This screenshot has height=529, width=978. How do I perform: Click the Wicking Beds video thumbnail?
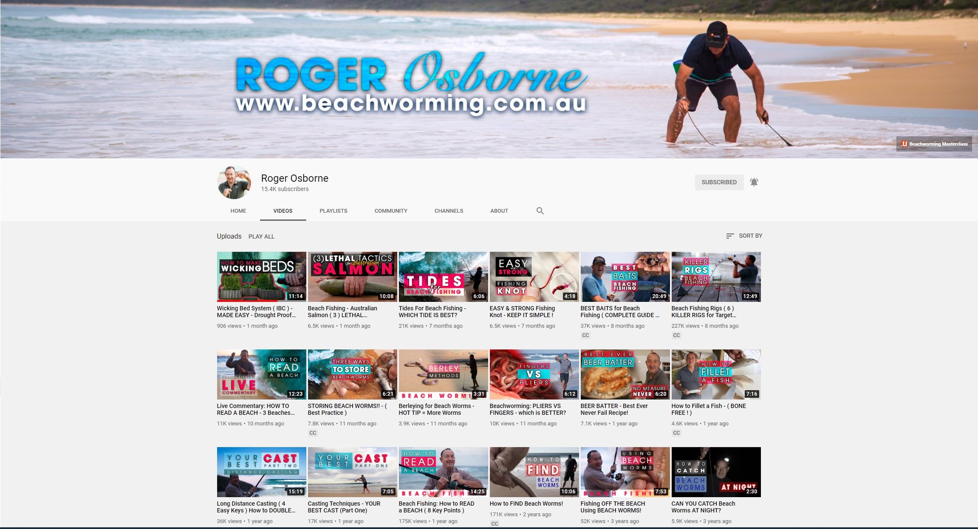(261, 276)
